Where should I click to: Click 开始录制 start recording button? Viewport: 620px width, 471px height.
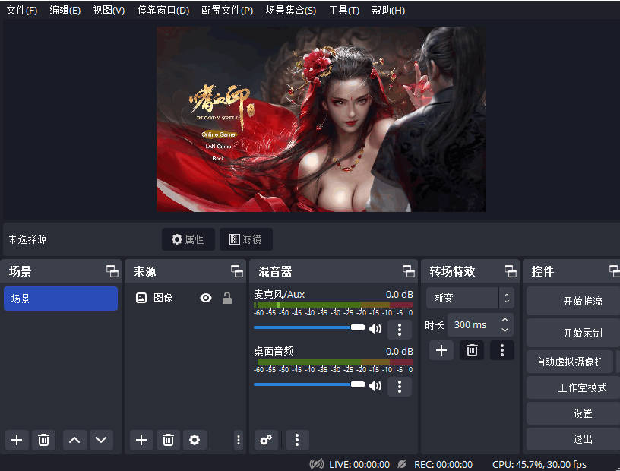[x=574, y=333]
